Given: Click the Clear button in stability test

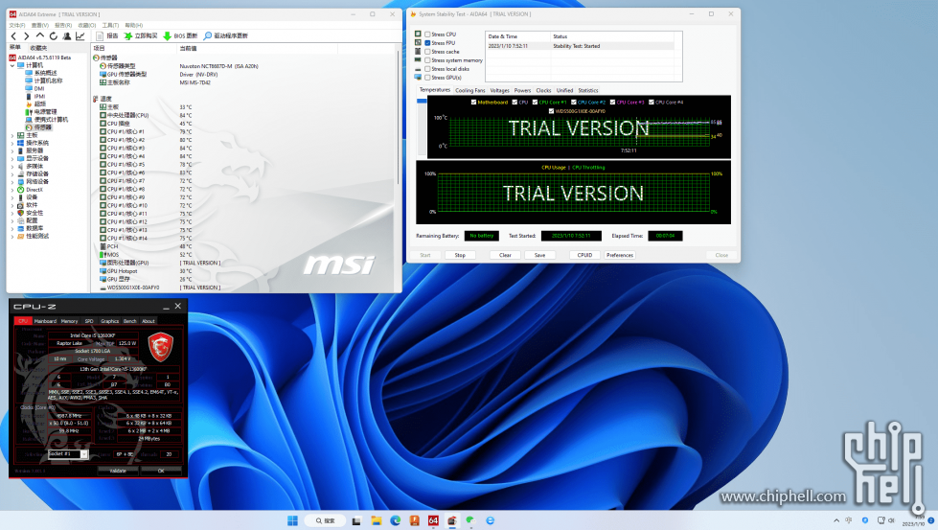Looking at the screenshot, I should coord(505,256).
